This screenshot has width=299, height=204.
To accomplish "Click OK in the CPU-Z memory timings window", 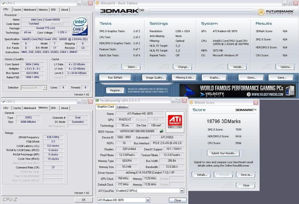I will (x=84, y=200).
